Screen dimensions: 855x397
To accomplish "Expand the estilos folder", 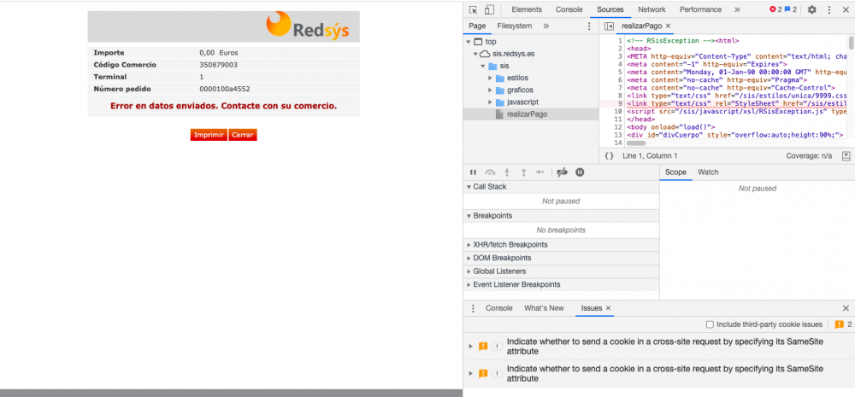I will (x=490, y=78).
